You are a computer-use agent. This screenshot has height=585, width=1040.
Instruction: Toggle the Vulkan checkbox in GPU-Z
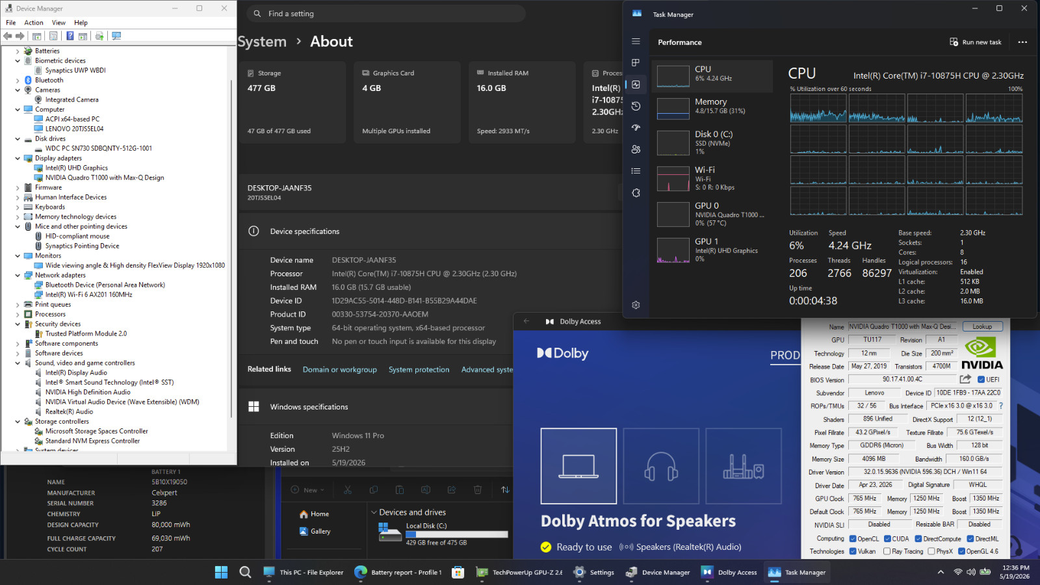853,551
